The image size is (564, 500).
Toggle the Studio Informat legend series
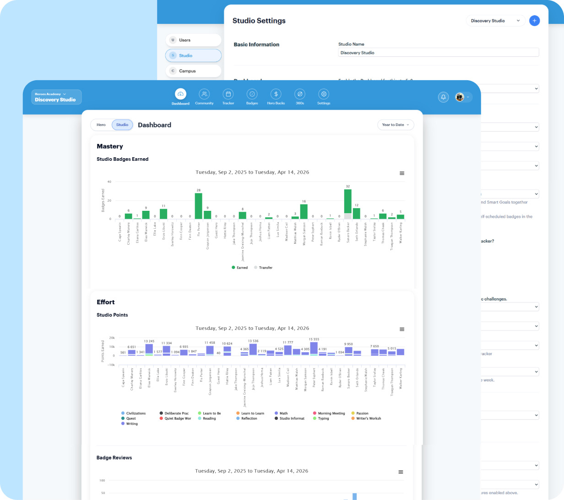[x=289, y=418]
